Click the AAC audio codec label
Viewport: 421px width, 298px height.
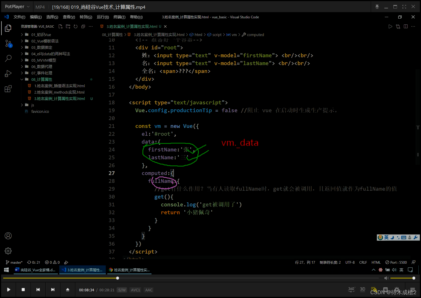pyautogui.click(x=149, y=290)
